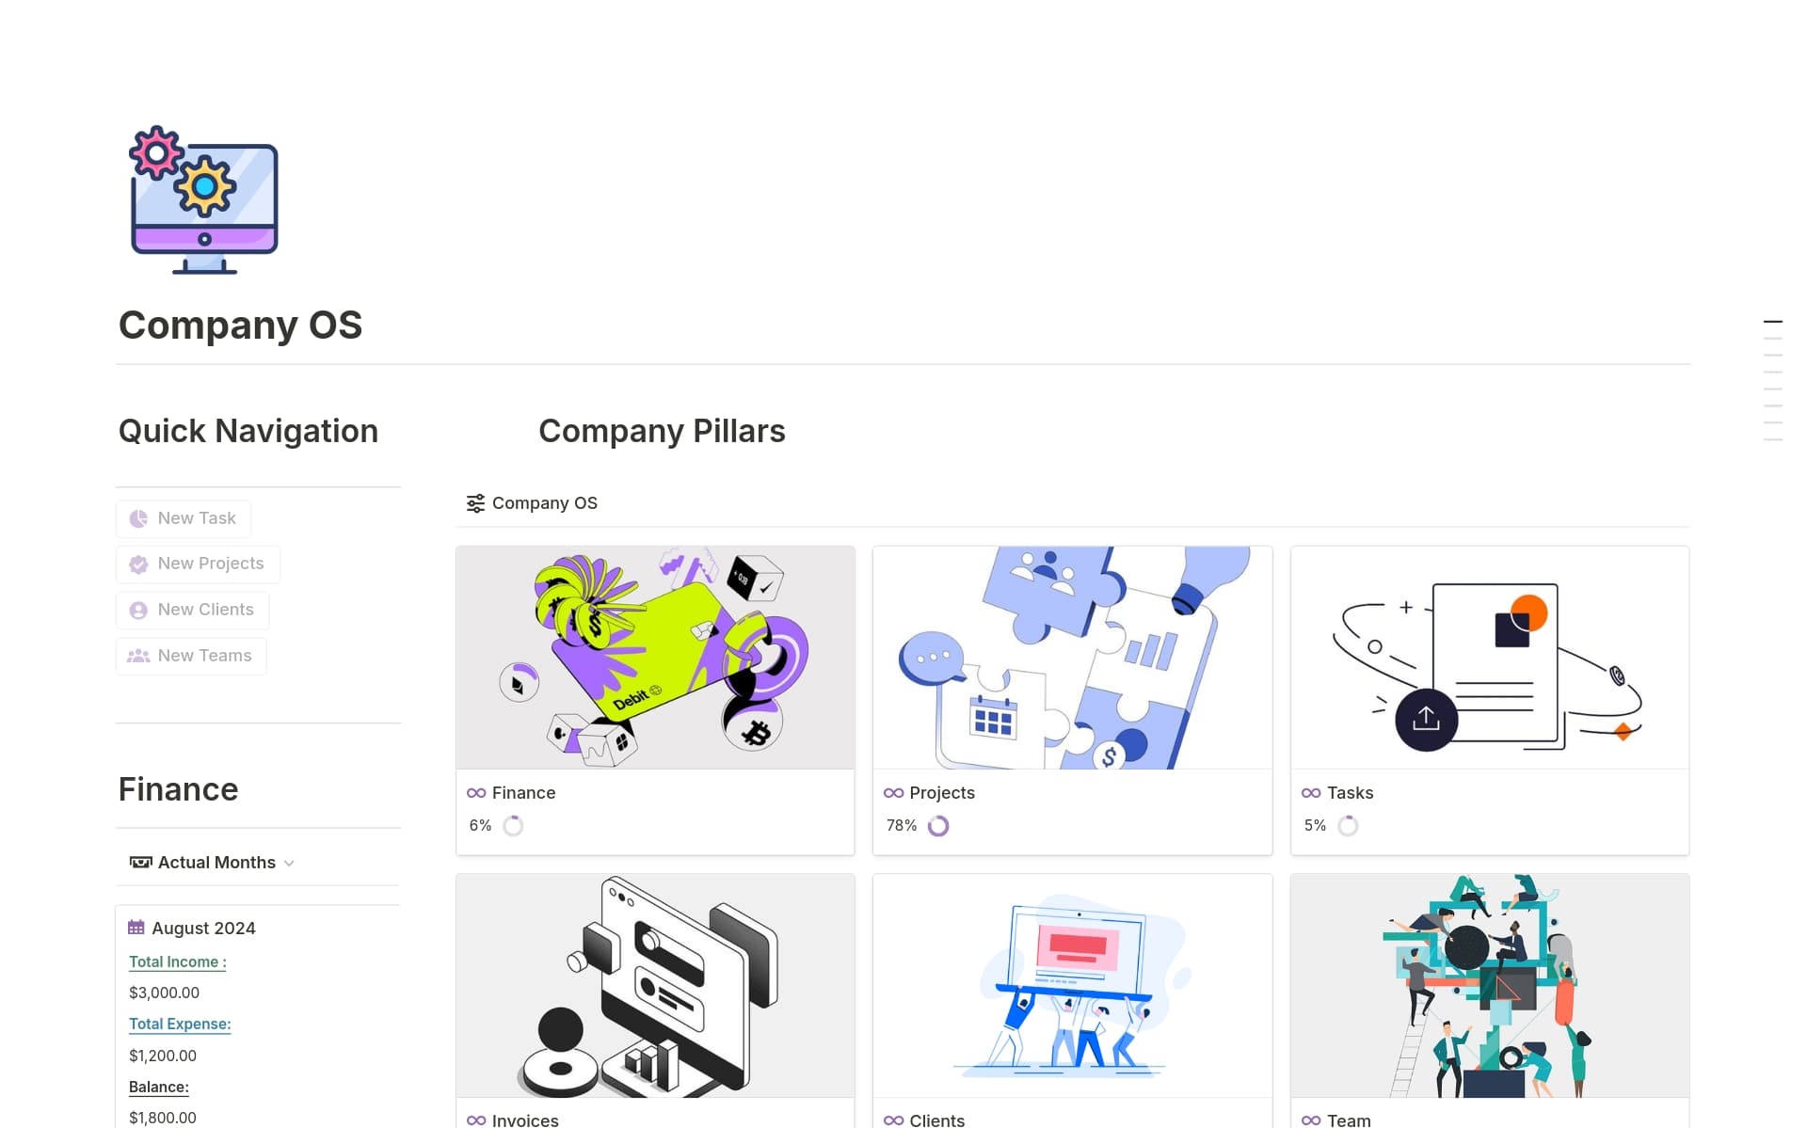The height and width of the screenshot is (1128, 1807).
Task: Click the New Task quick navigation button
Action: 183,518
